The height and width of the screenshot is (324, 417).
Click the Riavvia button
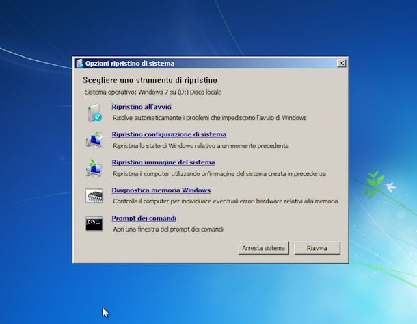point(317,248)
